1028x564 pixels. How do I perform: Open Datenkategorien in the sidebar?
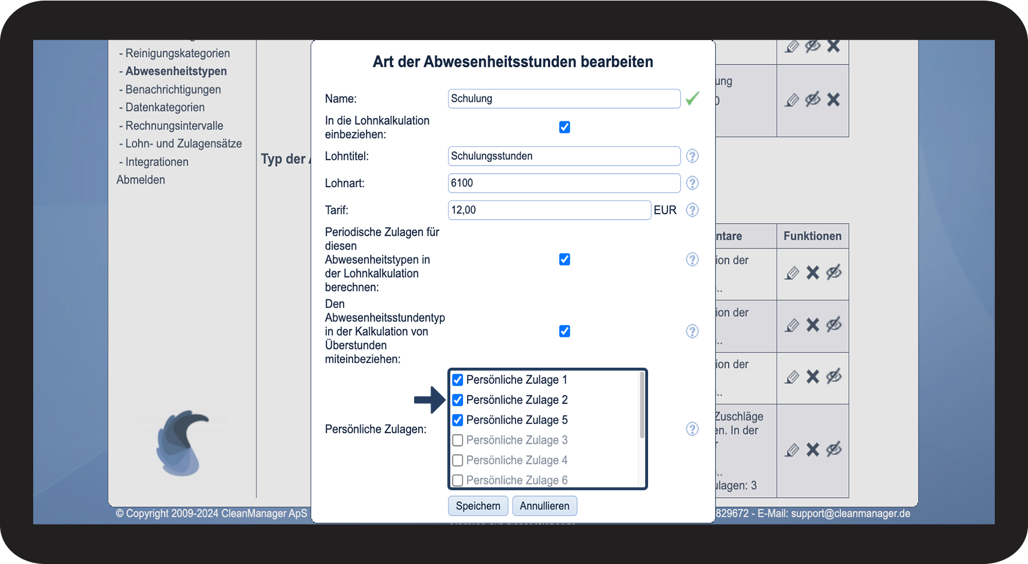coord(165,107)
